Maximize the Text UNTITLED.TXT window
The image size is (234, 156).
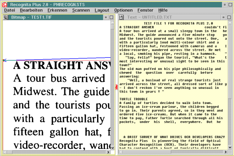pos(229,17)
